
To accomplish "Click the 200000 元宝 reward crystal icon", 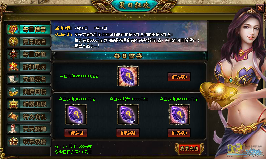I will (179, 115).
